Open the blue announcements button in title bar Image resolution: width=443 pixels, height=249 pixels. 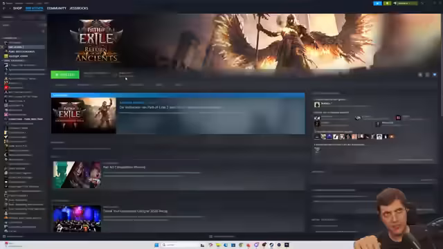coord(377,3)
